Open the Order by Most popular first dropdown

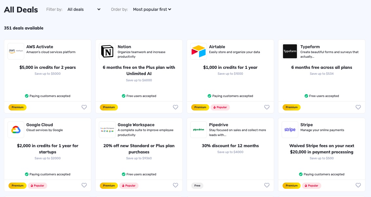pos(152,10)
